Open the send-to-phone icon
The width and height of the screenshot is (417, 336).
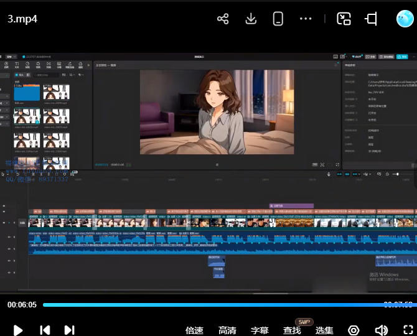[x=278, y=19]
